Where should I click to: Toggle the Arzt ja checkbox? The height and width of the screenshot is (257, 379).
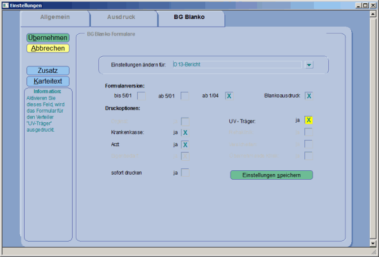pyautogui.click(x=185, y=145)
